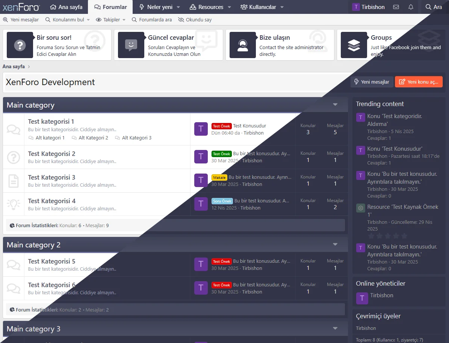Click the Bize ulaşın support icon
This screenshot has height=343, width=449.
[x=242, y=45]
